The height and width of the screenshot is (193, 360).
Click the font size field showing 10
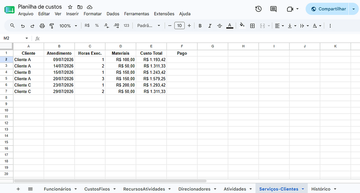(180, 26)
